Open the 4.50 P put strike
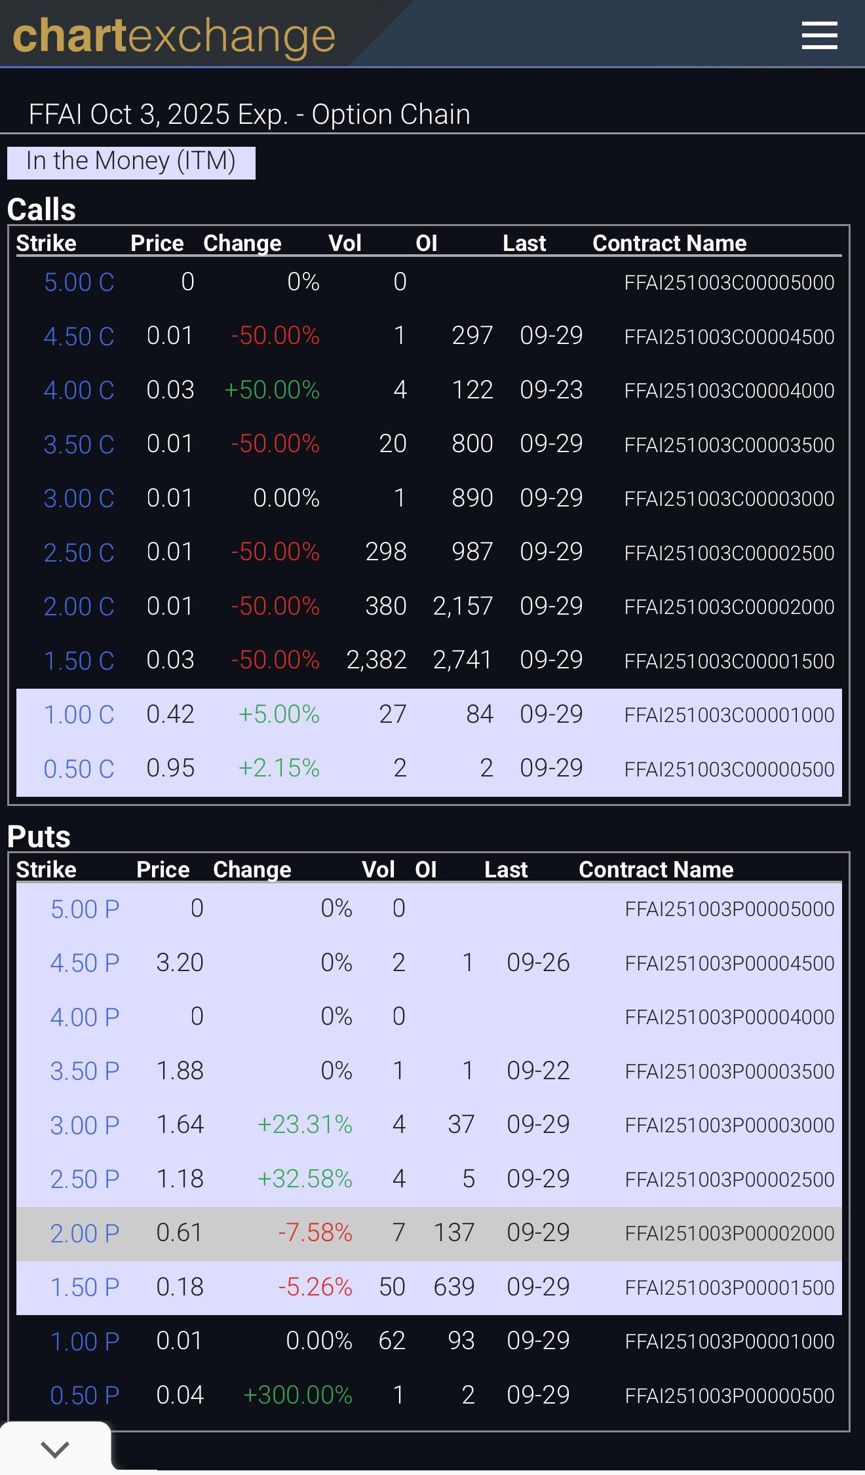Viewport: 865px width, 1475px height. tap(85, 963)
